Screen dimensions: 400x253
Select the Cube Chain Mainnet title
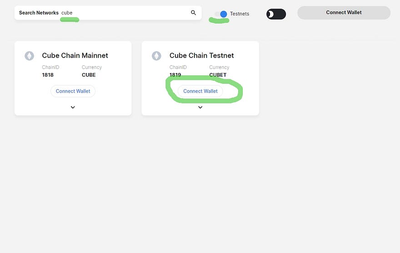(75, 55)
